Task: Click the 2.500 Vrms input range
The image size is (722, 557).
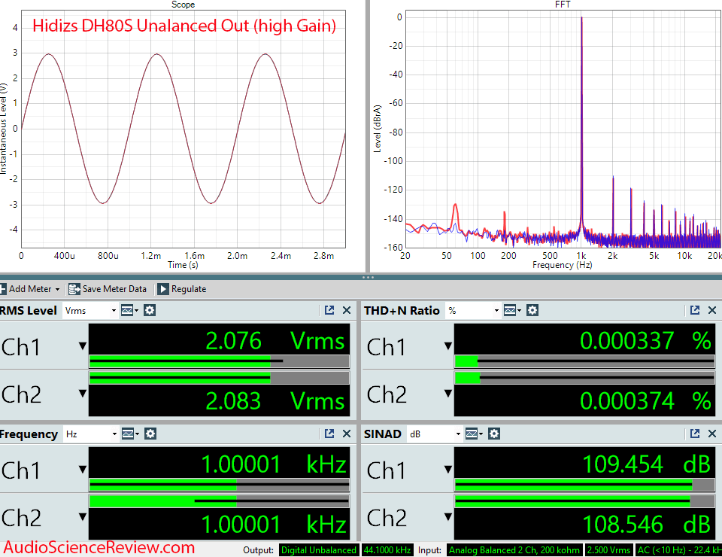Action: point(608,550)
